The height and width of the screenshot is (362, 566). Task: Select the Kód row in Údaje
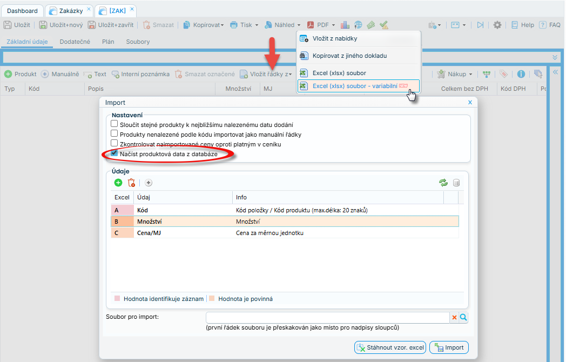tap(285, 210)
